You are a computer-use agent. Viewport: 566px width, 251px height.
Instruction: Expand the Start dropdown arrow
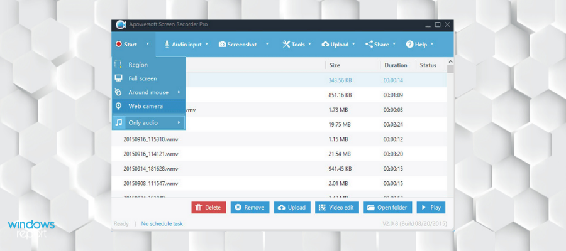pyautogui.click(x=148, y=44)
